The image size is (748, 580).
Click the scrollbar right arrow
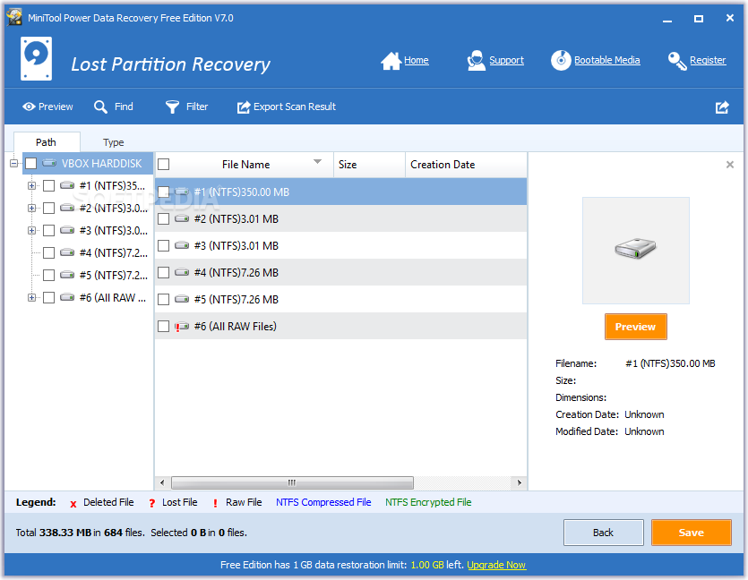point(519,482)
